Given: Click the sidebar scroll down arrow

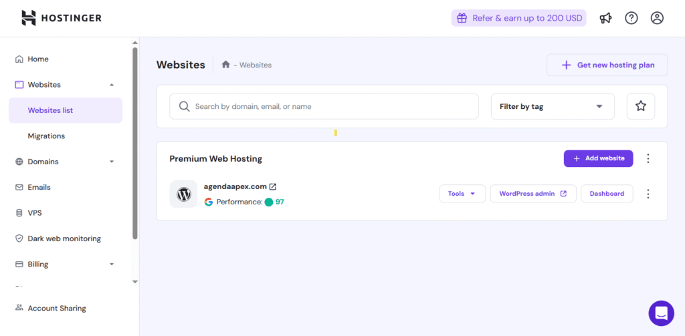Looking at the screenshot, I should coord(135,282).
